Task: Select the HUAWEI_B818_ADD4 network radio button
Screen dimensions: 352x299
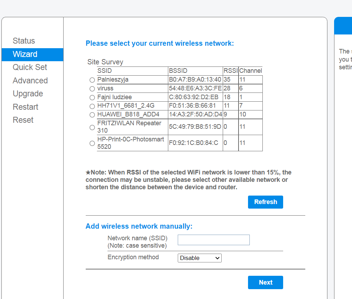Action: pos(92,115)
